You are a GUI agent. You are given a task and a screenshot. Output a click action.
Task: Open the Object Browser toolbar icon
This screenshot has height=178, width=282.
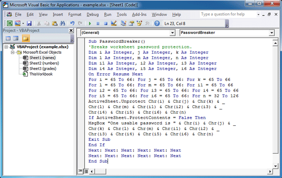[140, 23]
